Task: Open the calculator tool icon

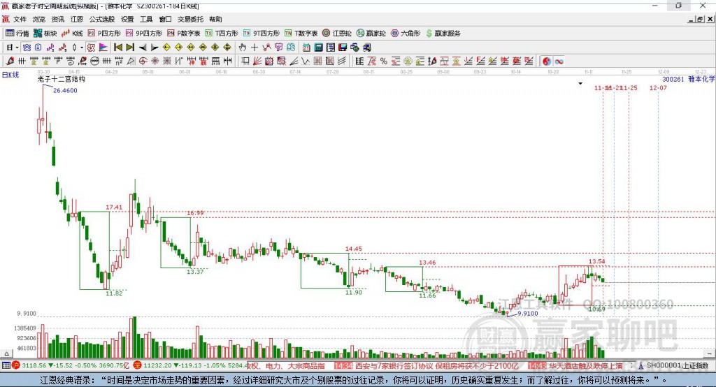Action: pyautogui.click(x=319, y=48)
